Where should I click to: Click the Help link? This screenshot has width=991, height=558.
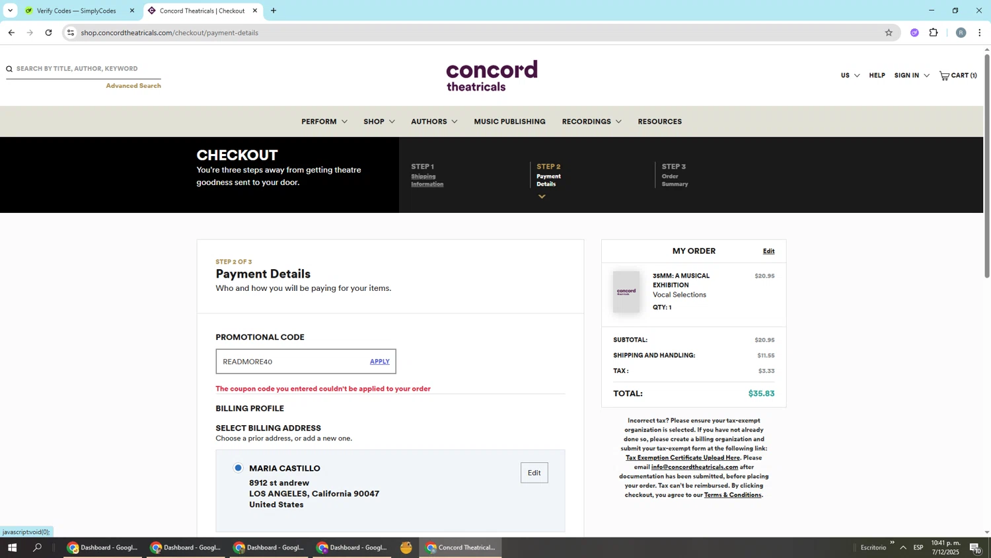tap(877, 75)
